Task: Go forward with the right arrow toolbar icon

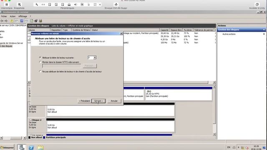Action: [6, 21]
